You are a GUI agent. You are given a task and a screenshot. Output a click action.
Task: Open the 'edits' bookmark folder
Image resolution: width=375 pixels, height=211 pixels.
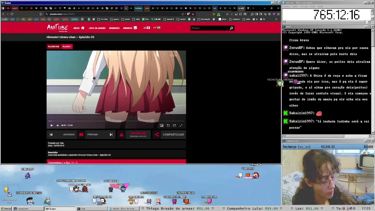pos(136,19)
